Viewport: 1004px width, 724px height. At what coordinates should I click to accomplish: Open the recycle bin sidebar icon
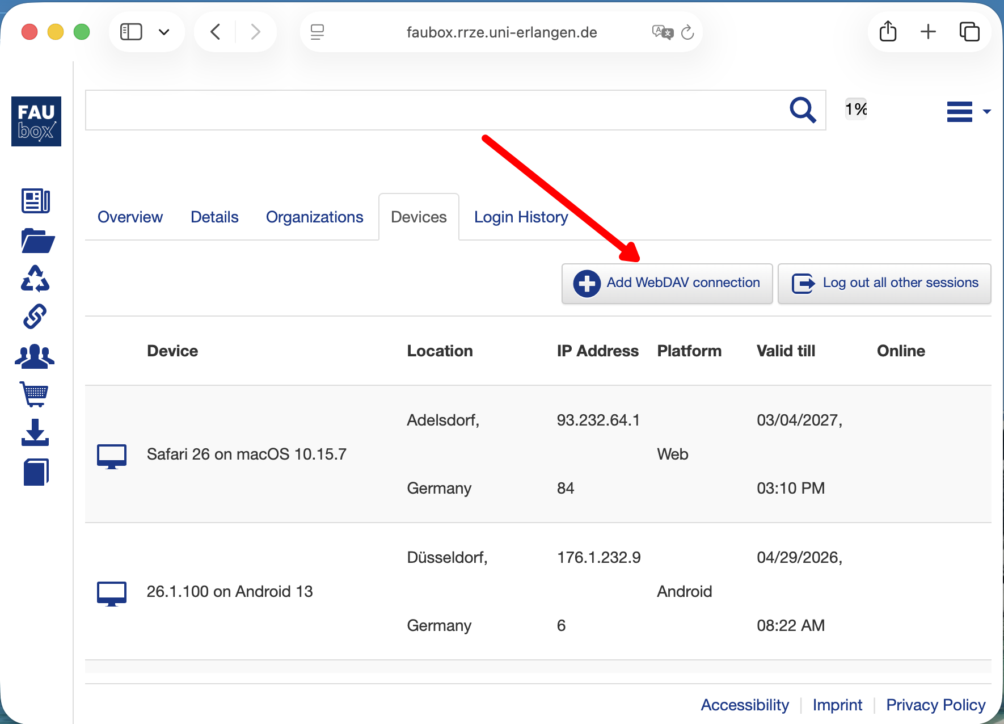point(35,279)
